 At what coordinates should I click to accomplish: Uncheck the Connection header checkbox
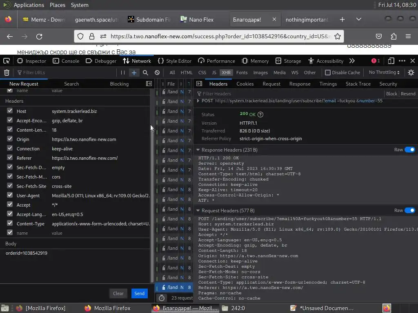point(10,148)
